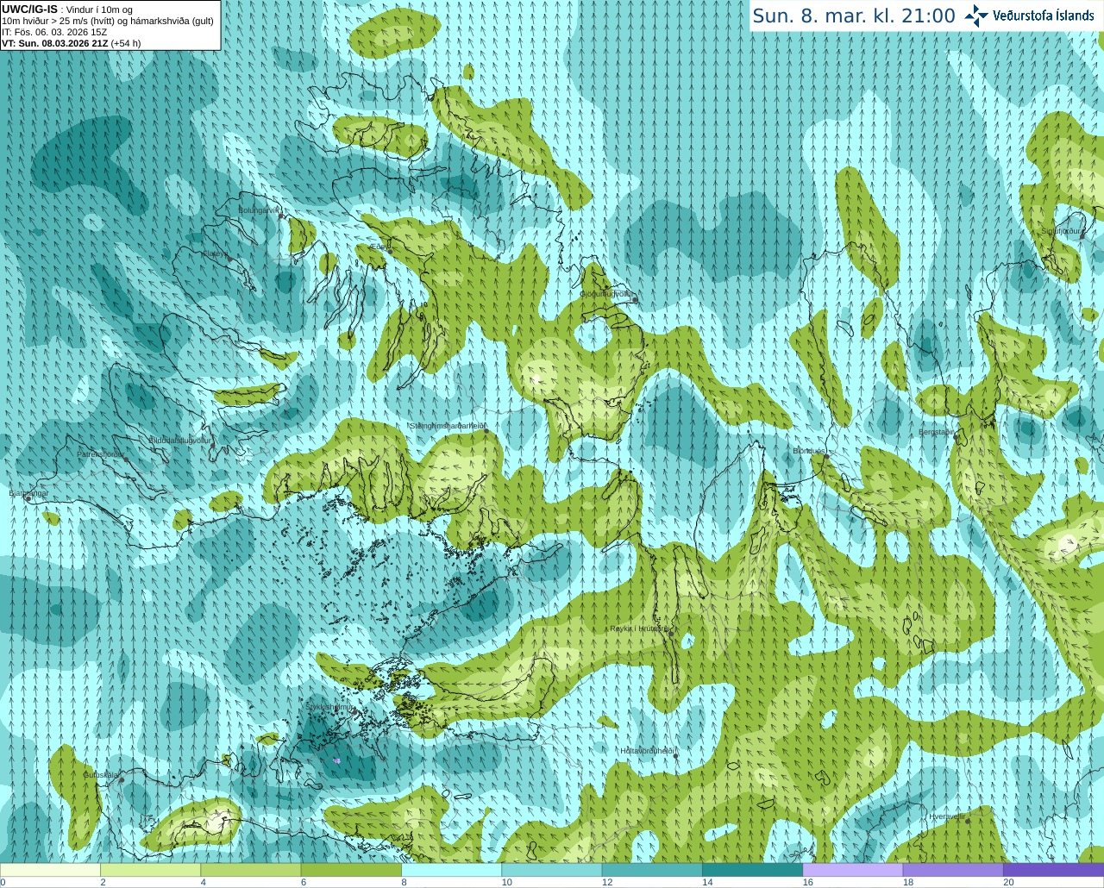
Task: Click the pale yellow 0–2 m/s legend swatch
Action: (x=50, y=870)
